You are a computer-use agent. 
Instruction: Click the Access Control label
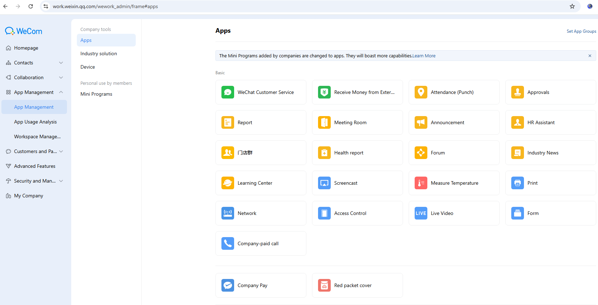pos(350,213)
